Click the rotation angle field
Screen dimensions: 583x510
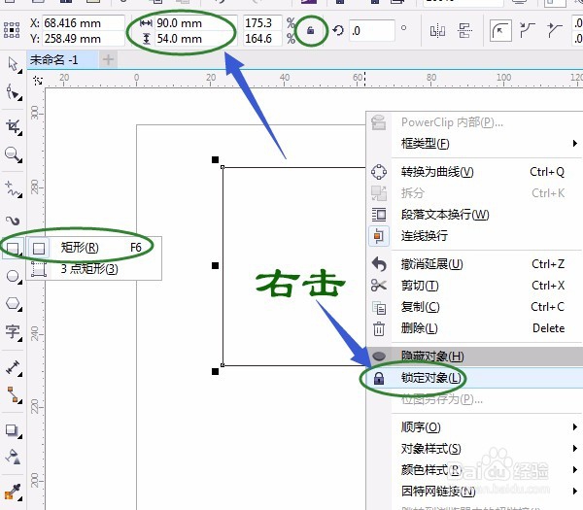tap(372, 30)
